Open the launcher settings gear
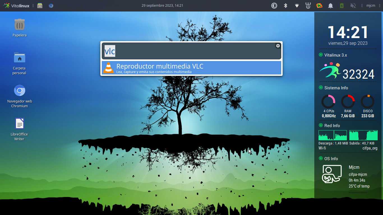The height and width of the screenshot is (215, 383). [x=278, y=46]
